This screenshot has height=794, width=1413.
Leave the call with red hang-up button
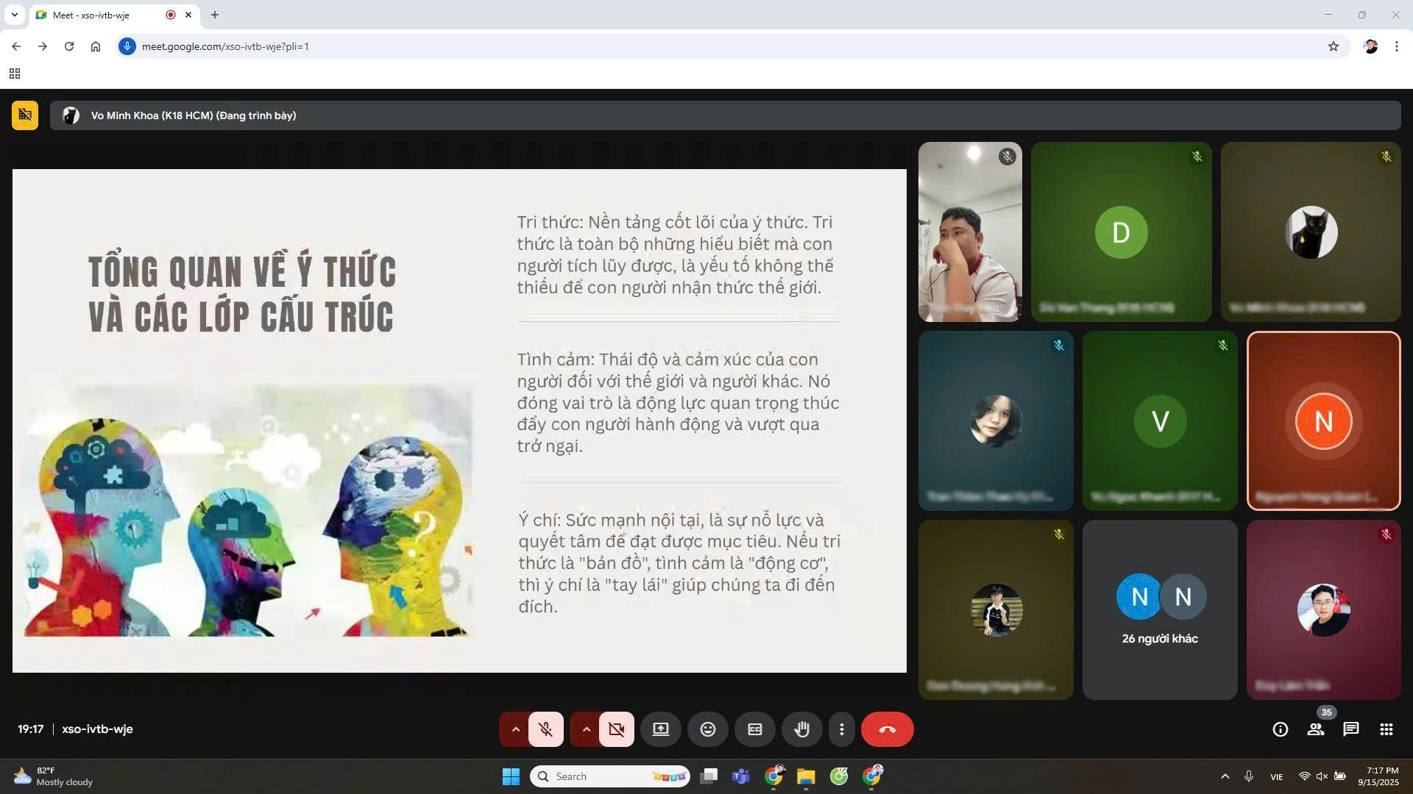[x=887, y=729]
